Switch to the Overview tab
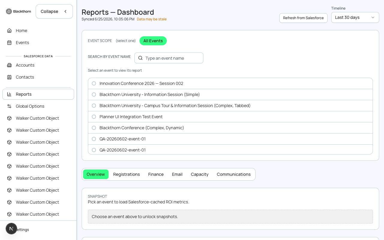 coord(96,174)
